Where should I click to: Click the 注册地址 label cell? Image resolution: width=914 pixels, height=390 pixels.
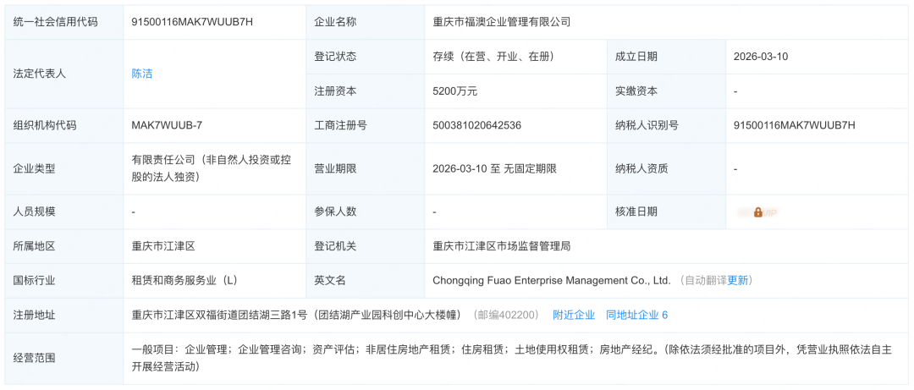click(64, 315)
